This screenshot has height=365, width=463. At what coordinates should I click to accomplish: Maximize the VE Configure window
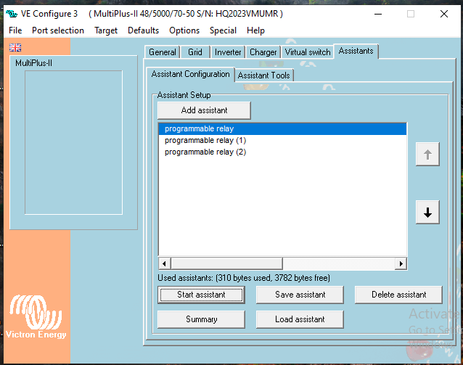click(411, 14)
